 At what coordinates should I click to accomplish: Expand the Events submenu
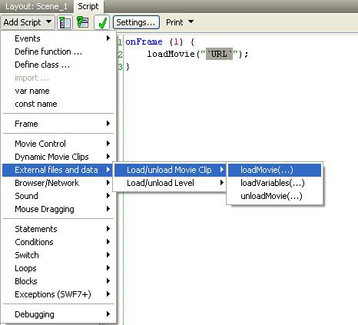(59, 38)
